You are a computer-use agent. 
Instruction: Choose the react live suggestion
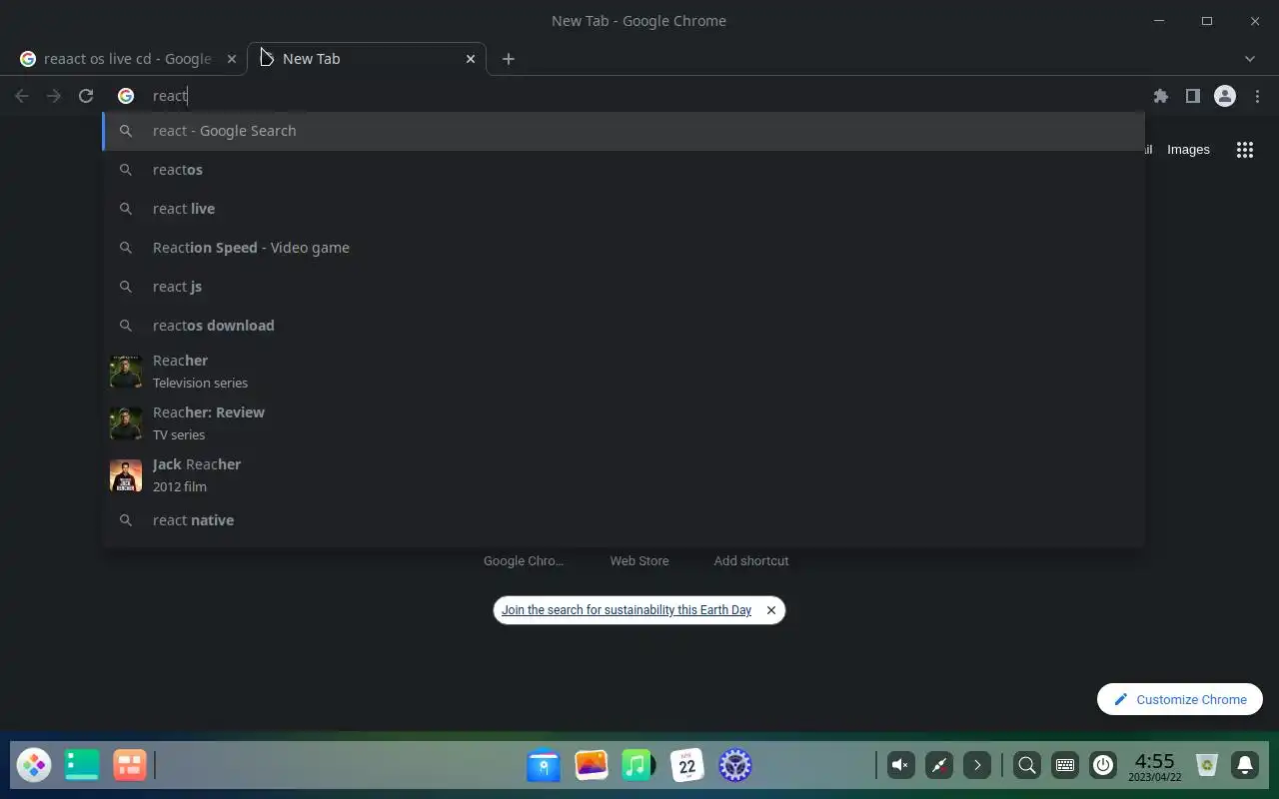624,209
